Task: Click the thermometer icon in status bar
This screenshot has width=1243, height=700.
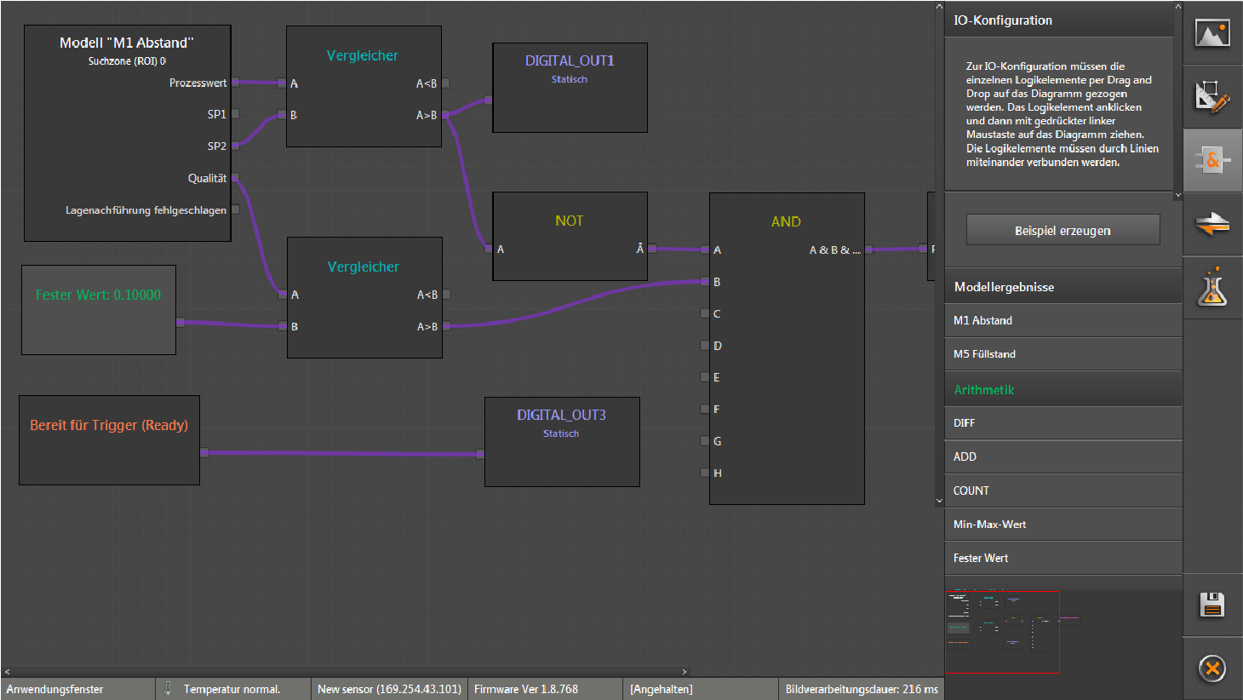Action: pyautogui.click(x=168, y=688)
